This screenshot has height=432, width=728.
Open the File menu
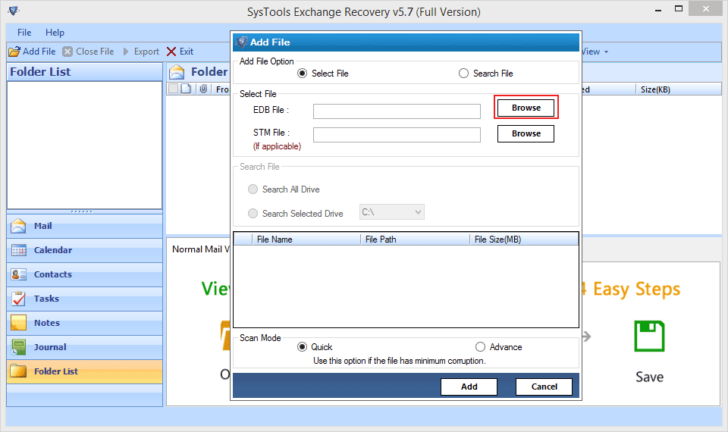point(24,33)
